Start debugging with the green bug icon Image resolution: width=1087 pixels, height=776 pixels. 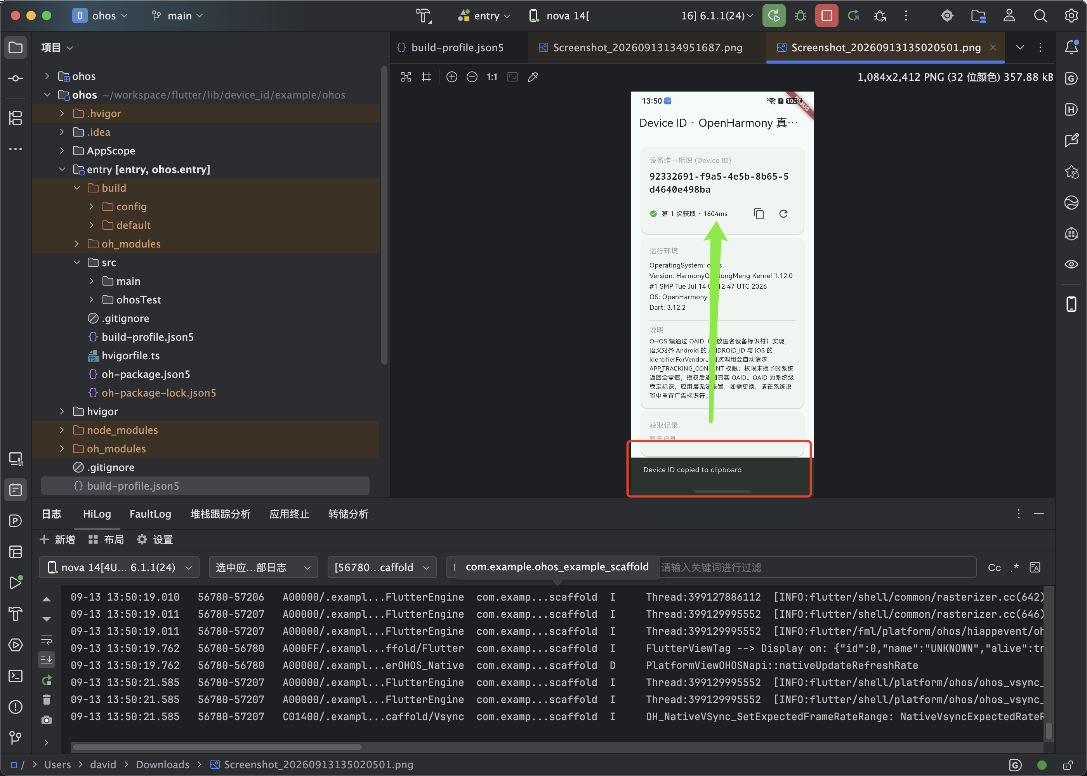pyautogui.click(x=800, y=16)
